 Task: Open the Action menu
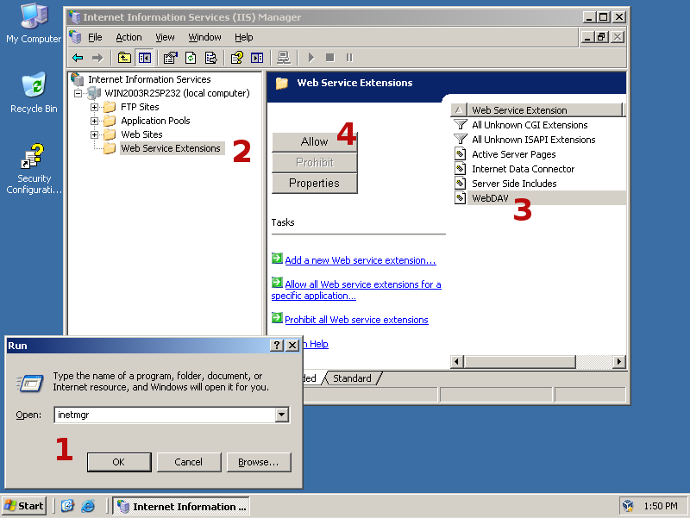[x=129, y=37]
